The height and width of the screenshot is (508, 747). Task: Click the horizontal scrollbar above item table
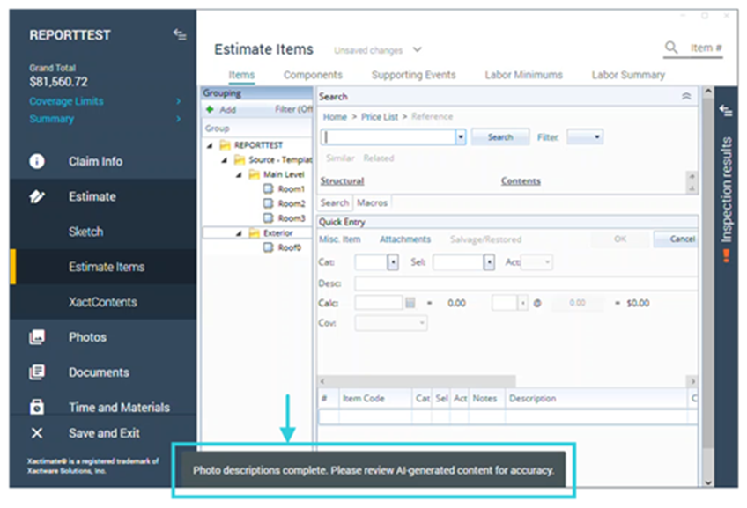417,381
